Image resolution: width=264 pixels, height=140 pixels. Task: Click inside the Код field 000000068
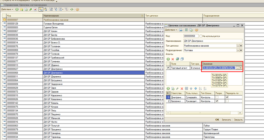pyautogui.click(x=191, y=36)
